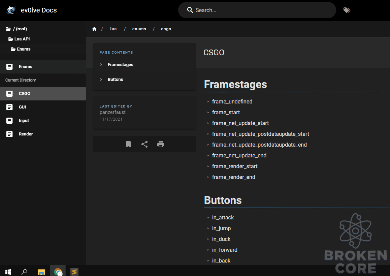Click the / (root) folder icon

click(8, 29)
